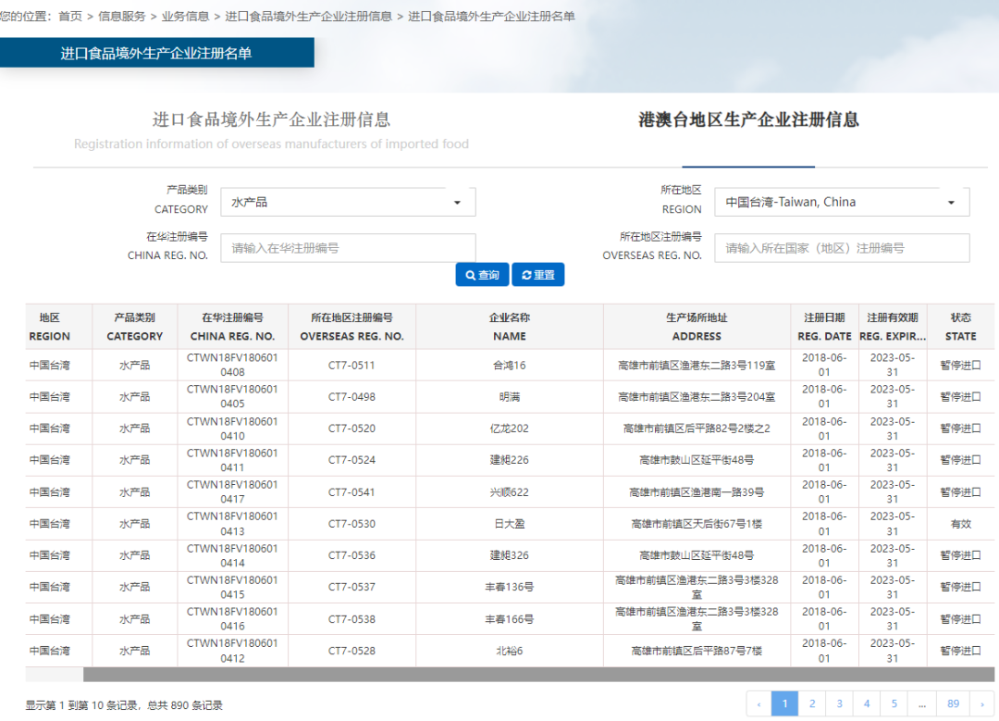Click 信息服务 breadcrumb link
The width and height of the screenshot is (999, 721).
[x=121, y=16]
